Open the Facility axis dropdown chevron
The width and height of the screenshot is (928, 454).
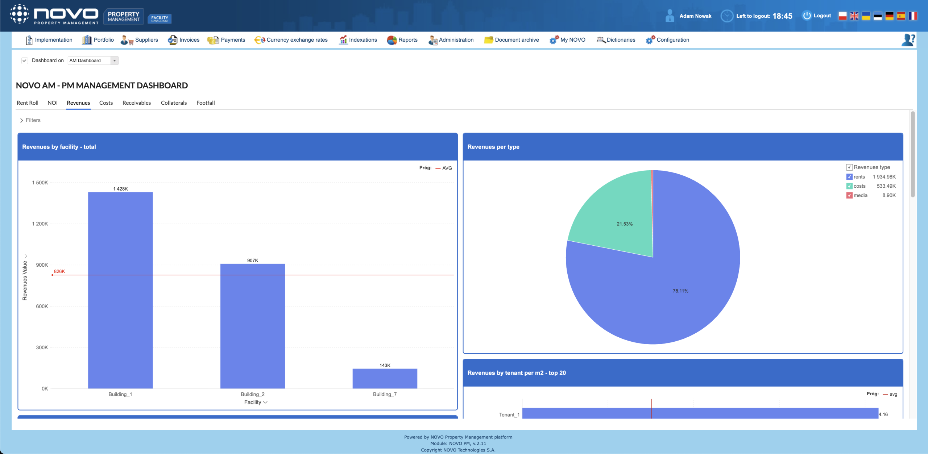click(x=265, y=403)
